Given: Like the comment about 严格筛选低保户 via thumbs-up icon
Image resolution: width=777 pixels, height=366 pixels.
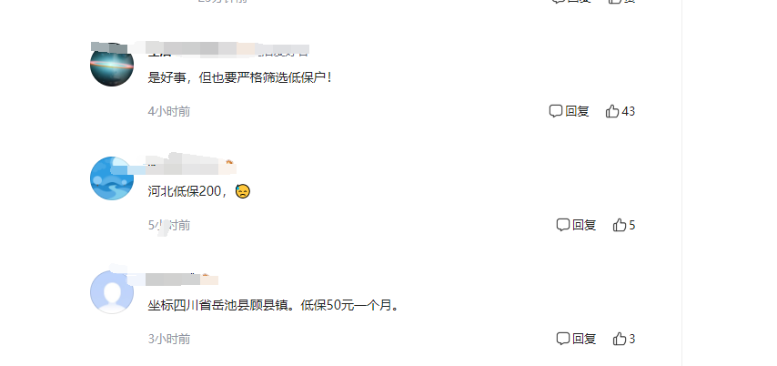Looking at the screenshot, I should point(612,111).
